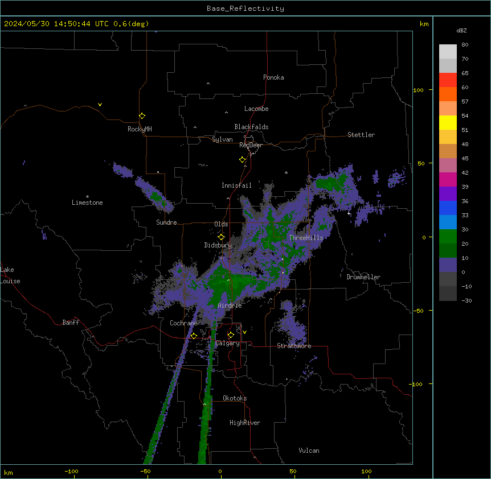The height and width of the screenshot is (479, 491).
Task: Click the yellow diamond marker between Olds and Didsbury
Action: click(x=222, y=237)
